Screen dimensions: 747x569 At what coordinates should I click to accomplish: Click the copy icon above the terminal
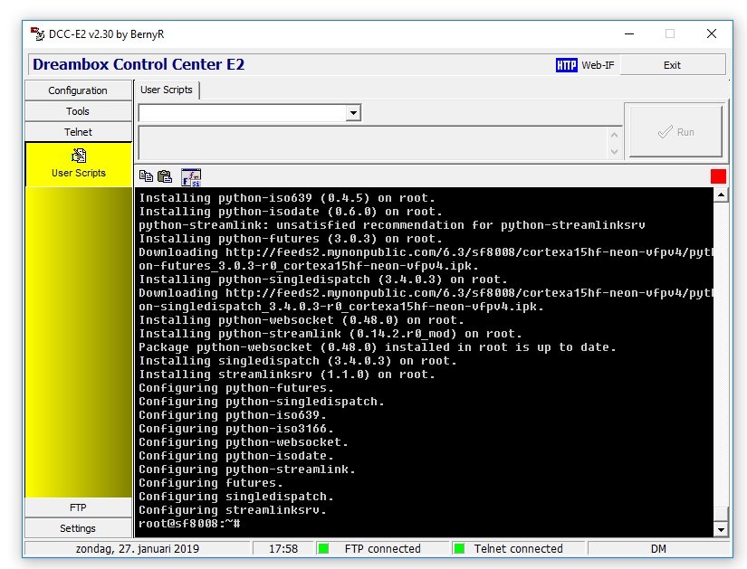pos(146,176)
